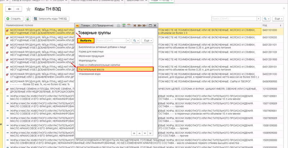Click the row icon of code 1507109001
Viewport: 288px width, 148px height.
(7, 96)
